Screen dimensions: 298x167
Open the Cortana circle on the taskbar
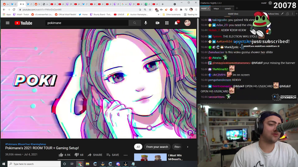(64, 164)
